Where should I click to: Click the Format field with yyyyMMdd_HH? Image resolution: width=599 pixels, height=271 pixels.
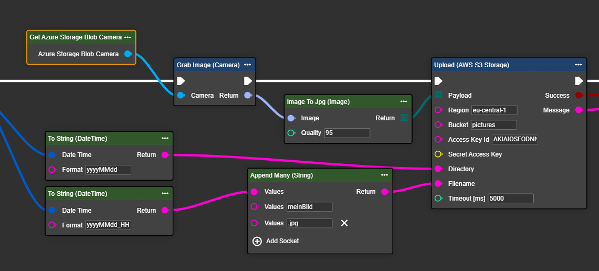(x=108, y=225)
